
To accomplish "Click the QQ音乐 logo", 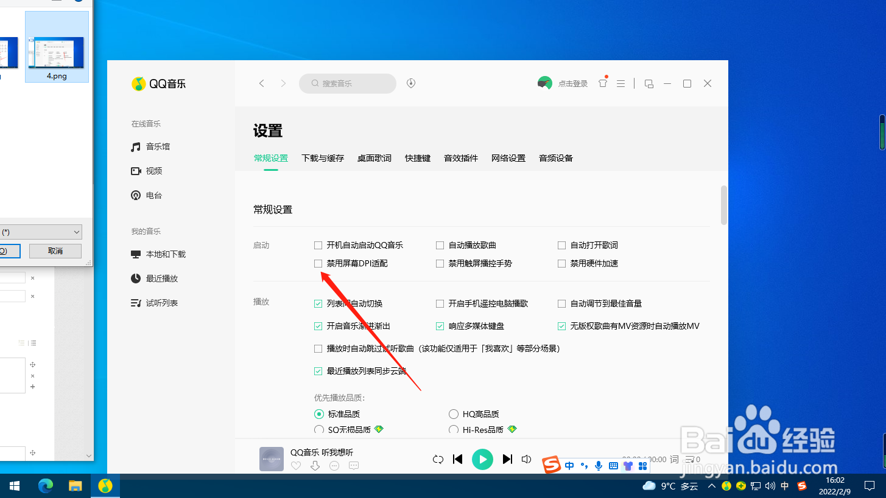I will point(159,84).
